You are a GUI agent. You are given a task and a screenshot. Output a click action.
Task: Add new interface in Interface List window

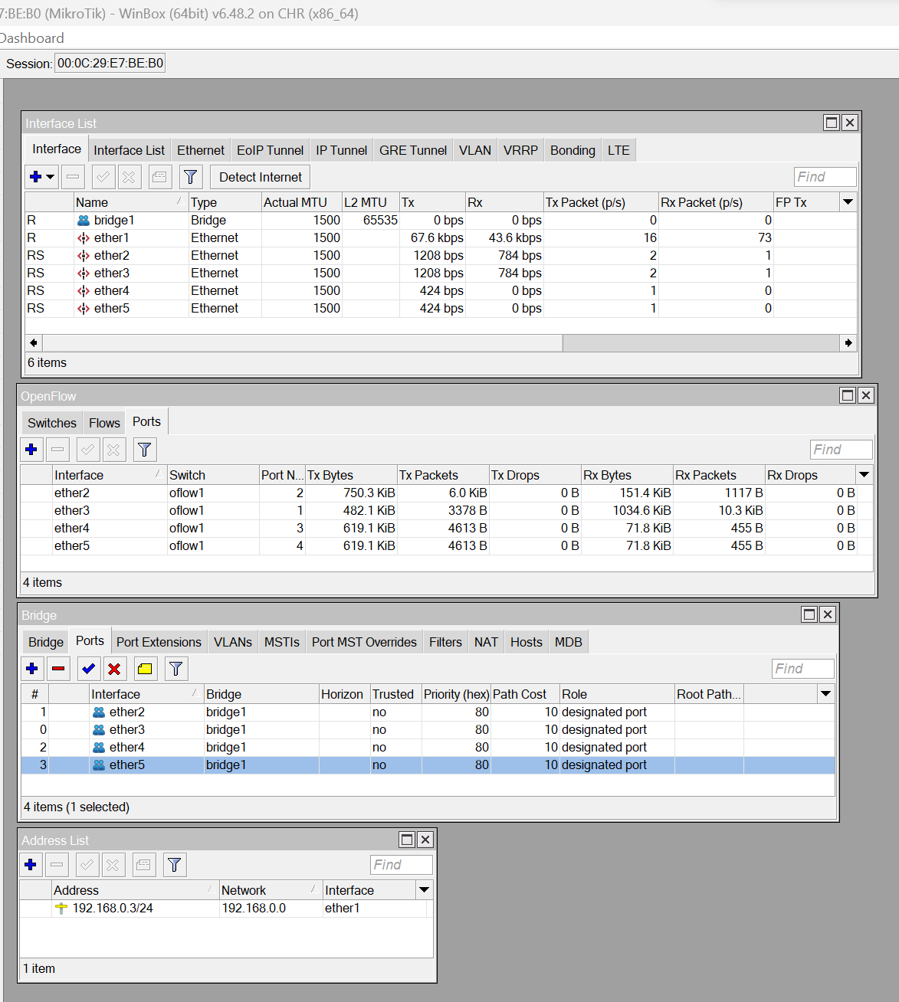click(35, 177)
